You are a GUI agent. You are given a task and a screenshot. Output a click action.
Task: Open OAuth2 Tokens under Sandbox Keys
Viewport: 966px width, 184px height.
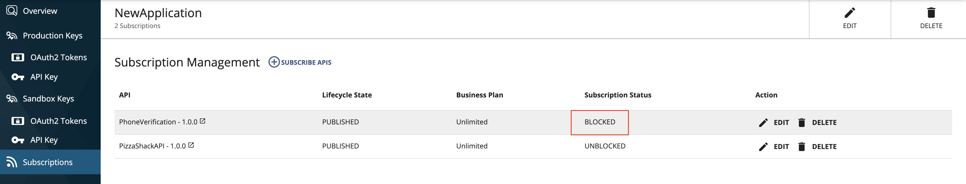point(58,121)
